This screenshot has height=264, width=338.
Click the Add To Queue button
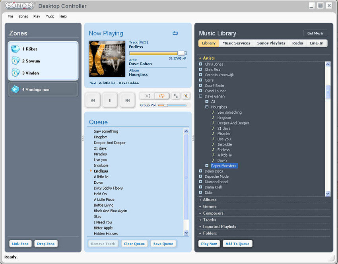click(x=237, y=244)
